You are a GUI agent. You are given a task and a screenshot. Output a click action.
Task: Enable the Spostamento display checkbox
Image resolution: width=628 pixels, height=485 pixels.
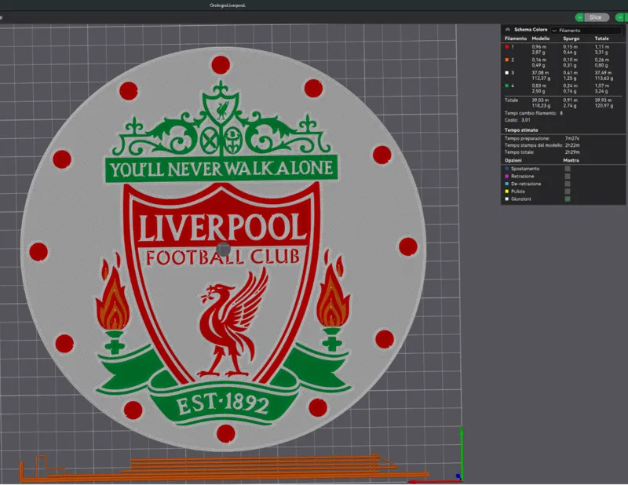[568, 169]
